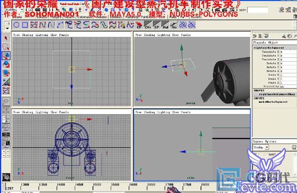297x193 pixels.
Task: Activate the Show Manipulator tool
Action: [6, 82]
